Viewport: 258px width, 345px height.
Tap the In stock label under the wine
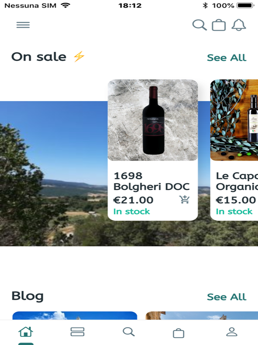131,211
